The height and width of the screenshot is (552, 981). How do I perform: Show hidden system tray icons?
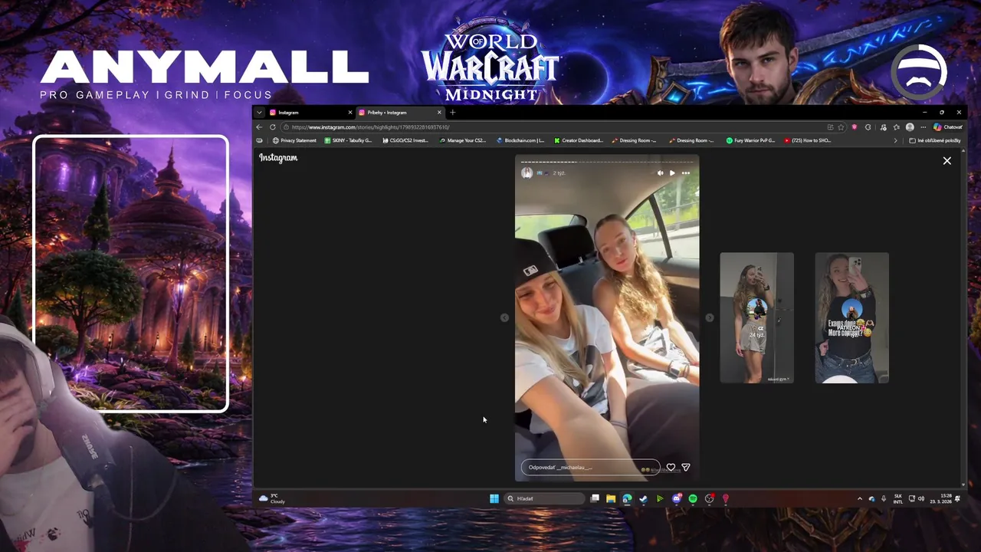tap(859, 498)
